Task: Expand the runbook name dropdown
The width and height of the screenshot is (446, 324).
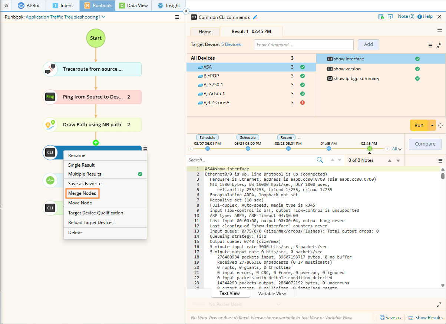Action: click(x=103, y=17)
